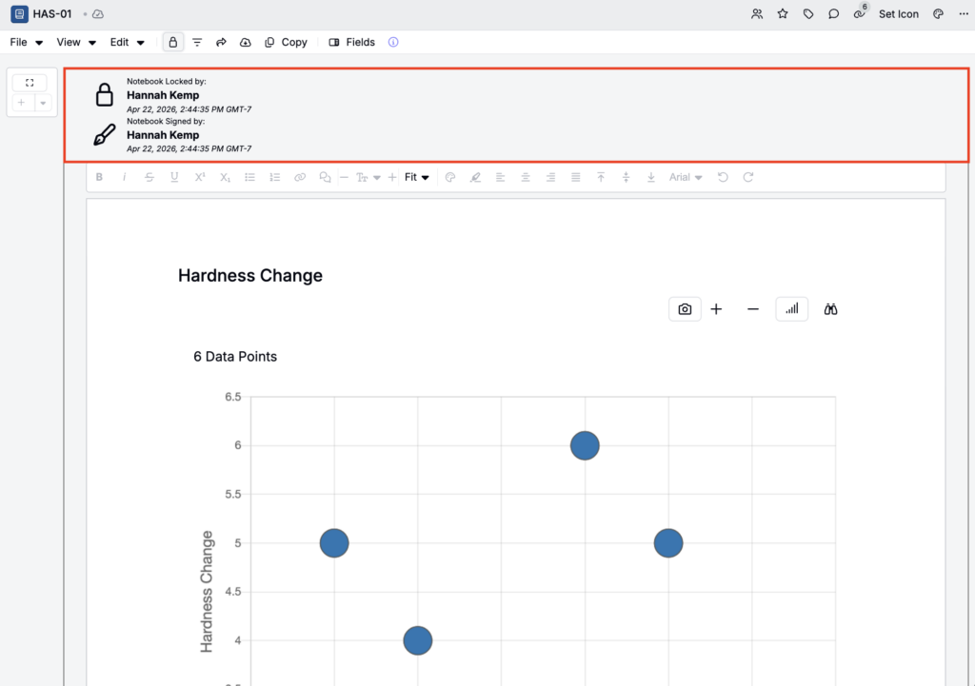
Task: Open the palette theme color icon
Action: pyautogui.click(x=938, y=14)
